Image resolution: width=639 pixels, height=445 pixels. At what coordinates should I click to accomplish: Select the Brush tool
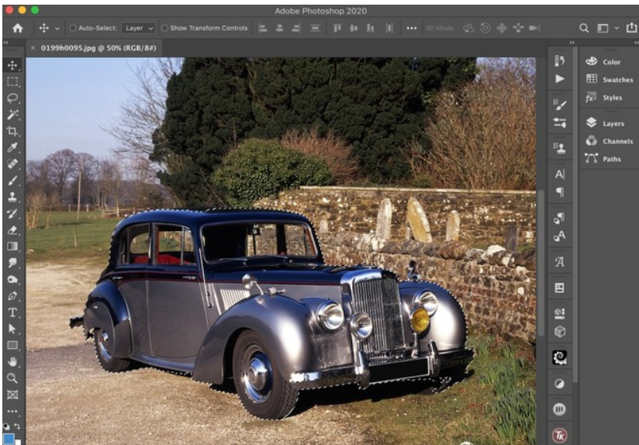tap(12, 180)
